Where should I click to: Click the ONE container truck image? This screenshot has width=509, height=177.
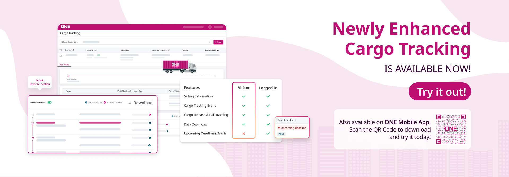(179, 67)
